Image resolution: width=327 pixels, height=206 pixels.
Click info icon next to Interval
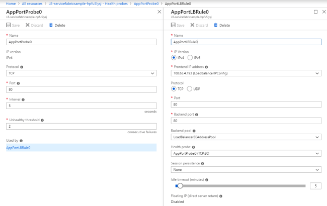(23, 99)
